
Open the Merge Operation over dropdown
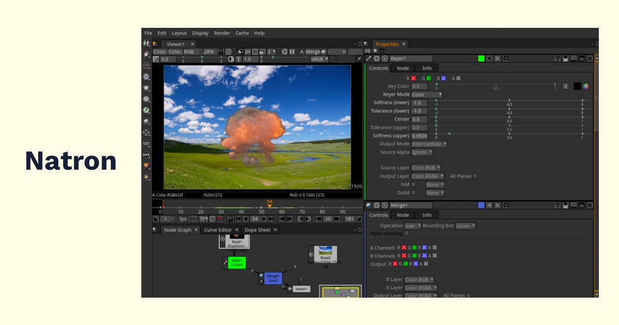(413, 225)
